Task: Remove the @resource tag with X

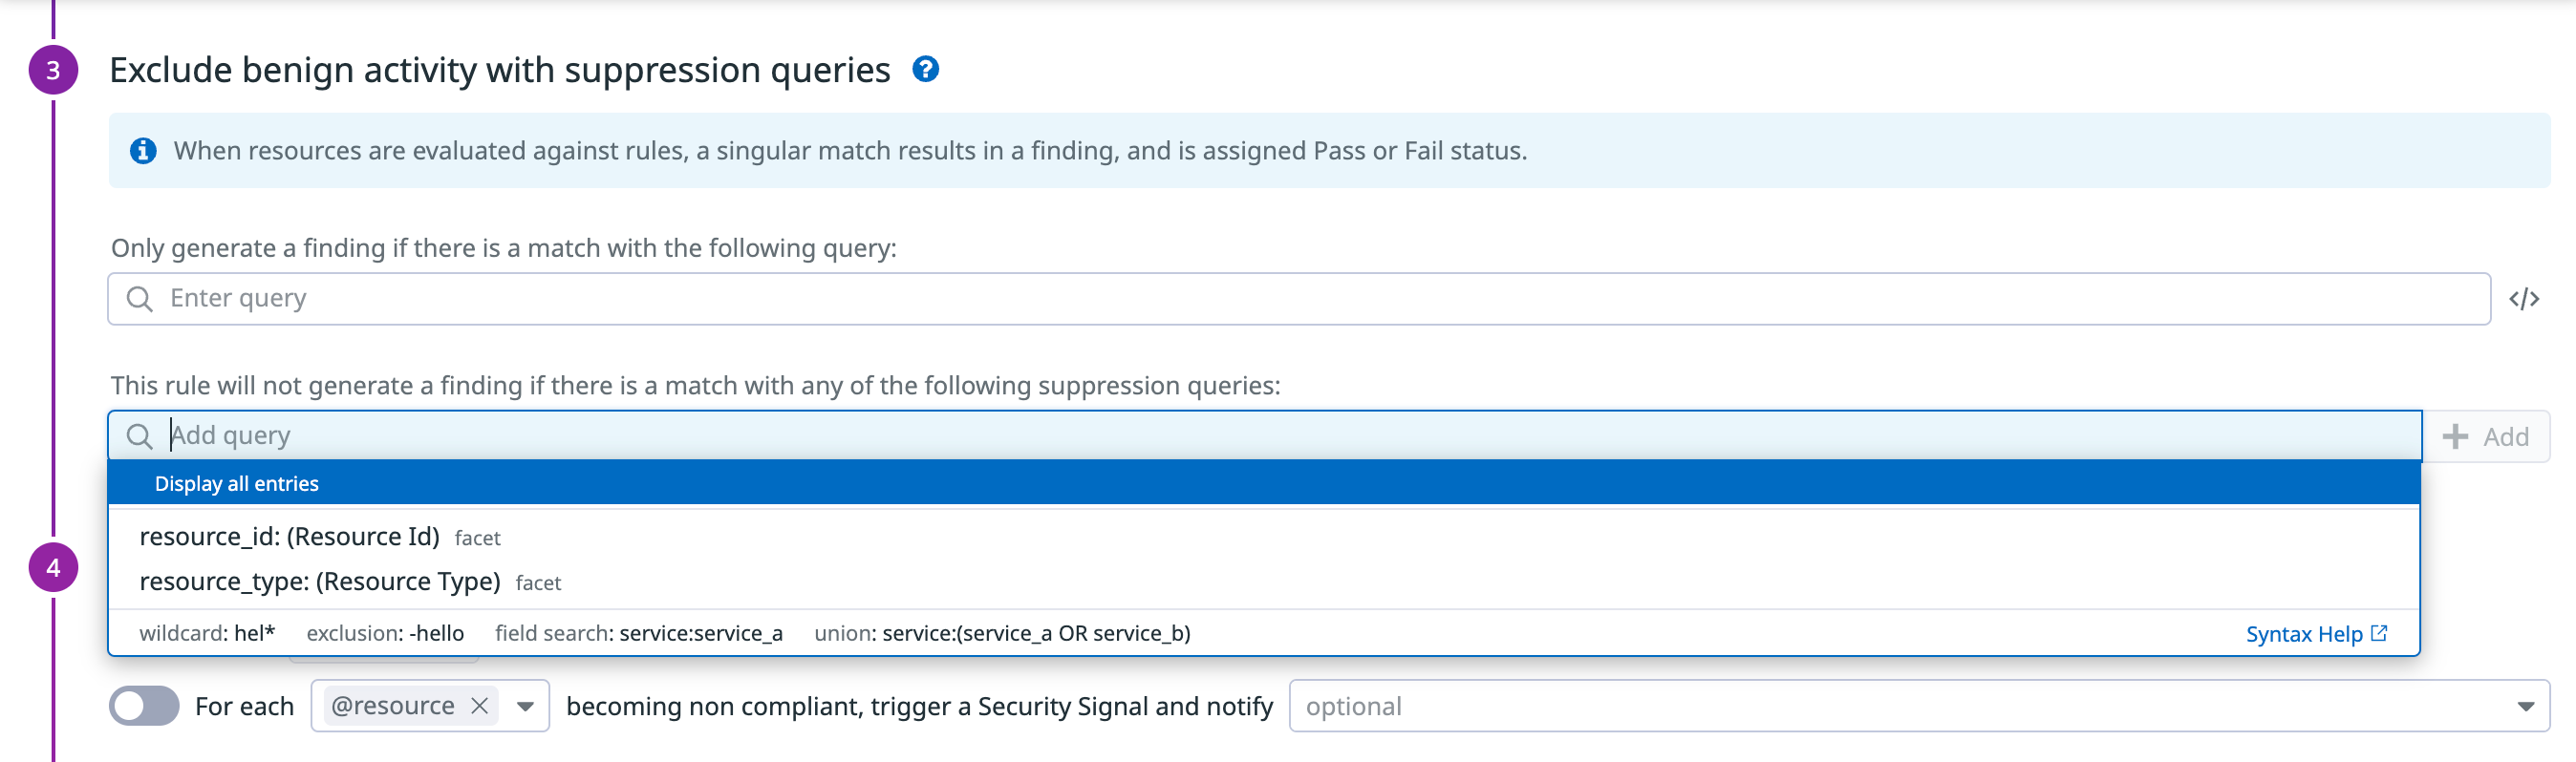Action: tap(480, 706)
